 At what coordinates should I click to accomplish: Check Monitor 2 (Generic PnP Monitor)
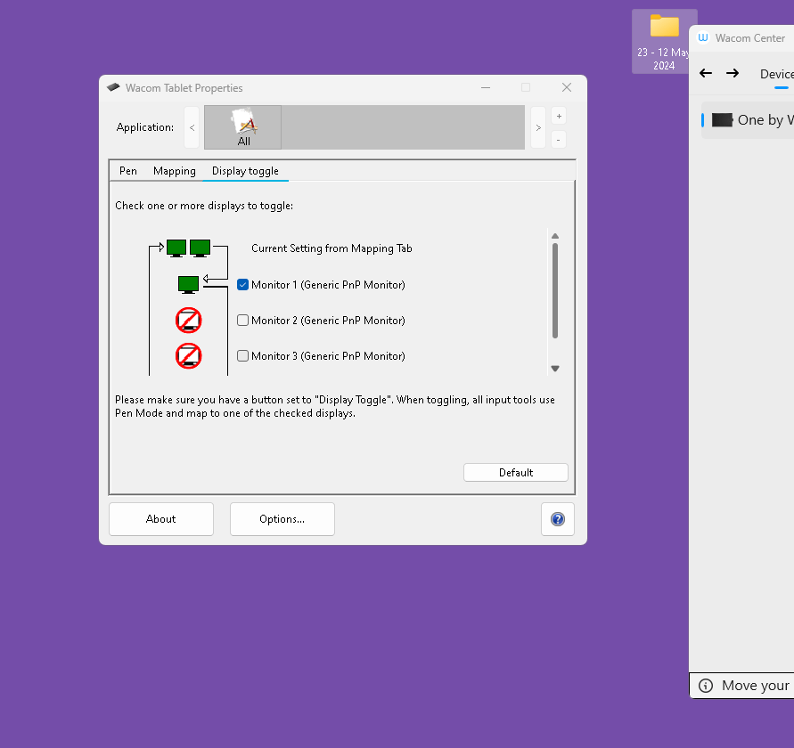click(242, 321)
